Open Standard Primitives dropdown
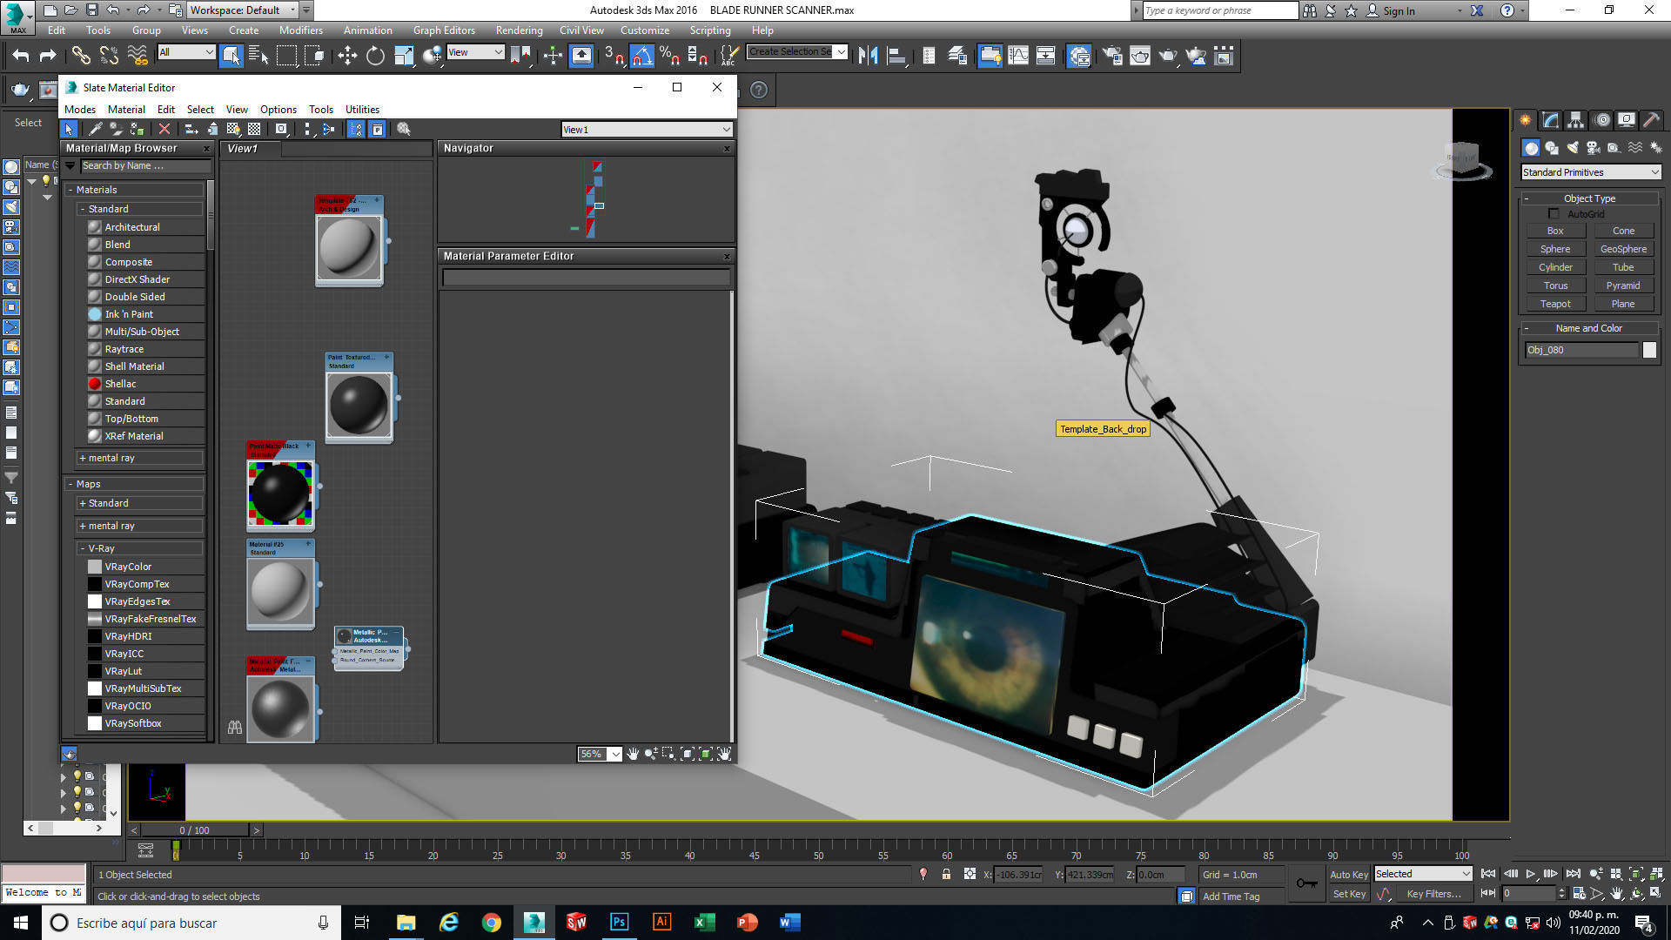This screenshot has width=1671, height=940. (x=1590, y=172)
